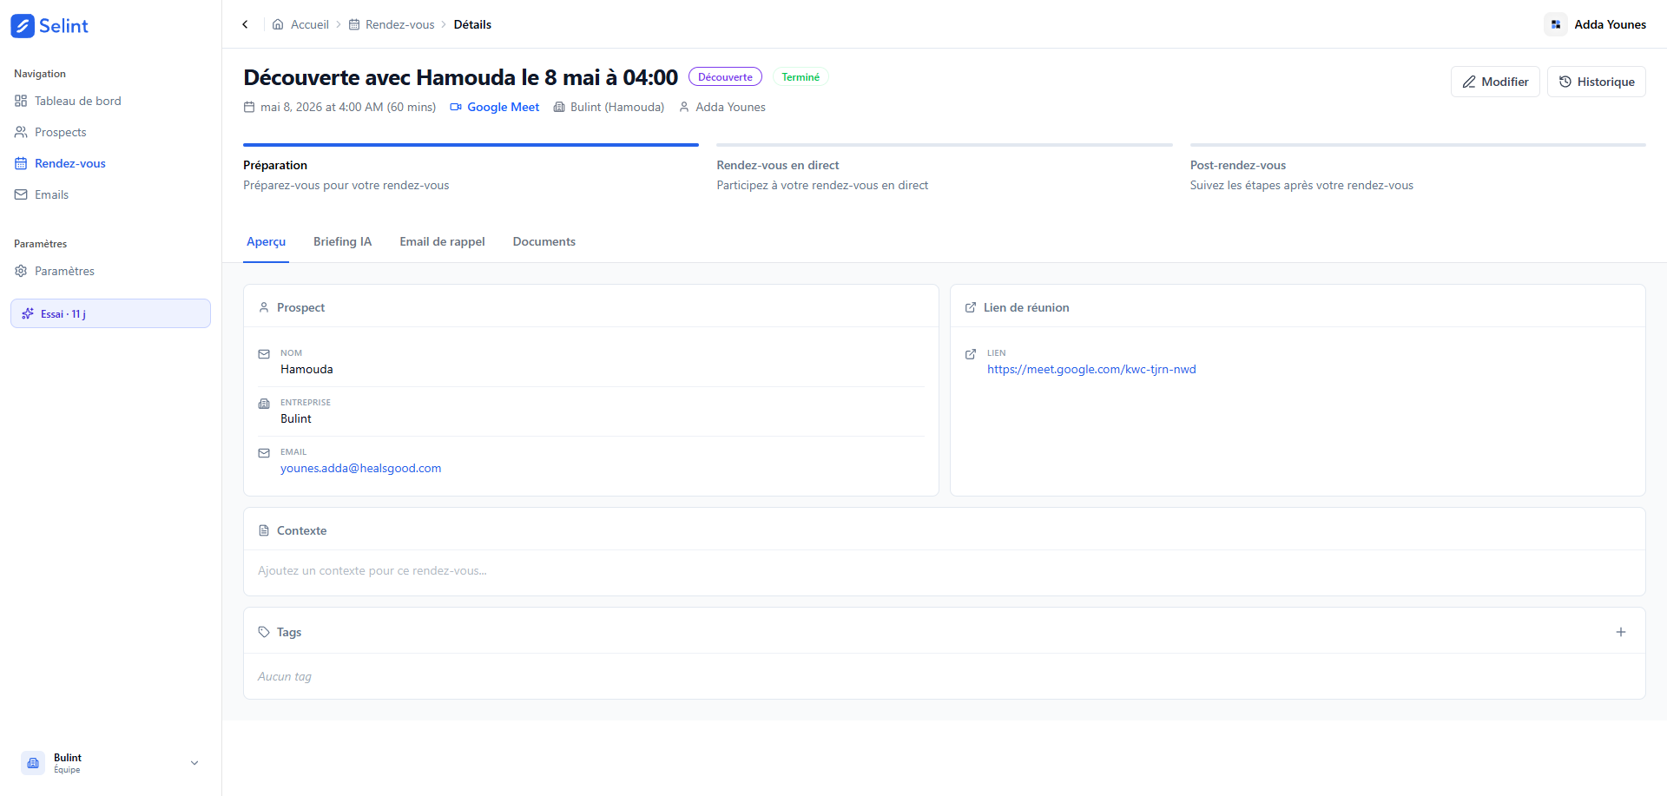Click the Modifier button
This screenshot has width=1667, height=796.
point(1495,82)
